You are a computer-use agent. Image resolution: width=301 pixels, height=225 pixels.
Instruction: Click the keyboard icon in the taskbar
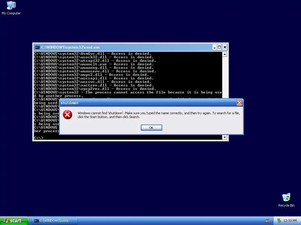[267, 221]
